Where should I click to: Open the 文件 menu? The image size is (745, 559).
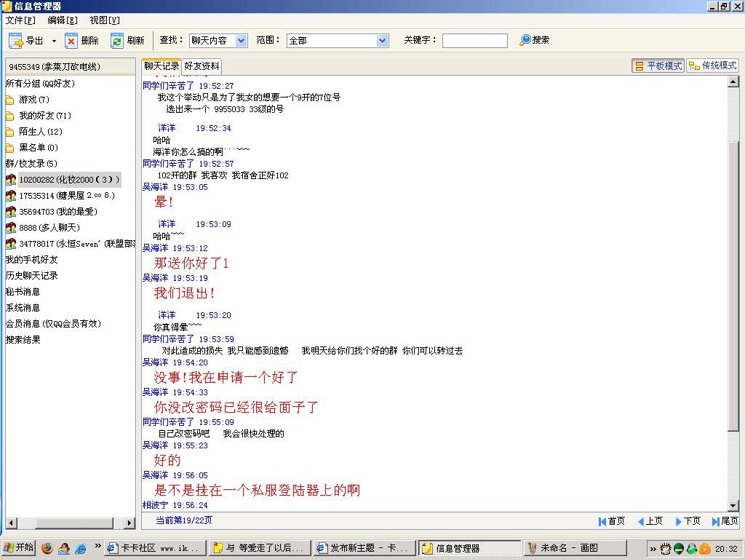[20, 20]
